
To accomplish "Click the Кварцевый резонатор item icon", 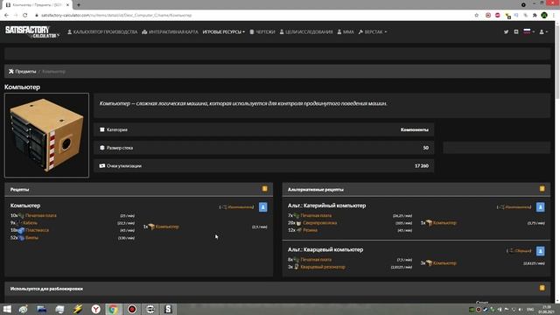I will click(297, 267).
